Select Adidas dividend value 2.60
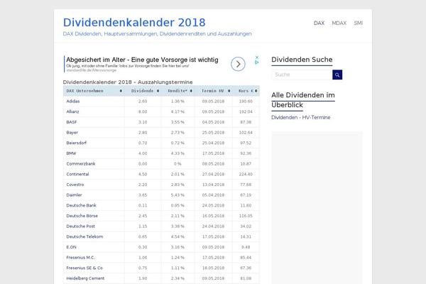 (x=143, y=101)
